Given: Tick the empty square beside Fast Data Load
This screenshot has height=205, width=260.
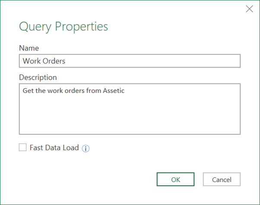Looking at the screenshot, I should tap(22, 147).
